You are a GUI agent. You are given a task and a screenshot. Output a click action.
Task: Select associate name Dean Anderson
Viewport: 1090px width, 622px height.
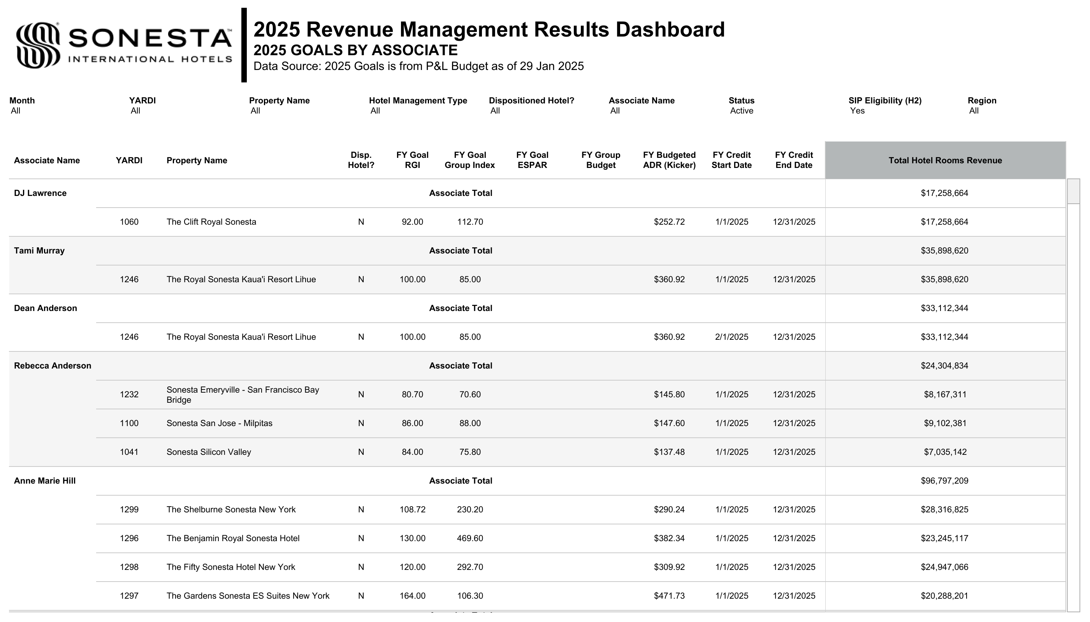pos(45,308)
